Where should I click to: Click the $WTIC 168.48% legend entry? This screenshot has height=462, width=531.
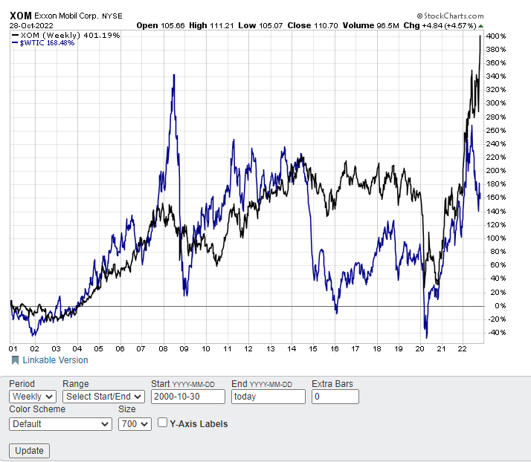click(43, 43)
